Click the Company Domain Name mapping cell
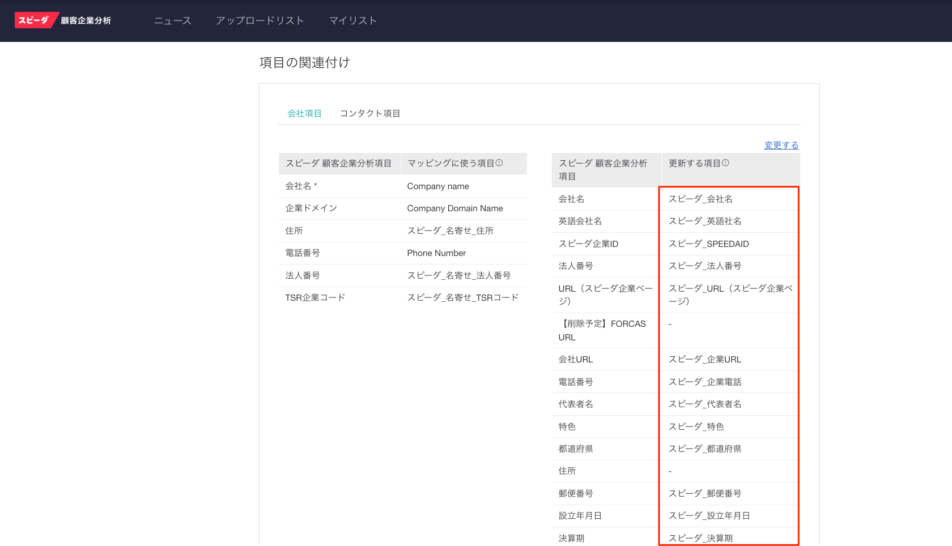Image resolution: width=952 pixels, height=546 pixels. [x=454, y=208]
